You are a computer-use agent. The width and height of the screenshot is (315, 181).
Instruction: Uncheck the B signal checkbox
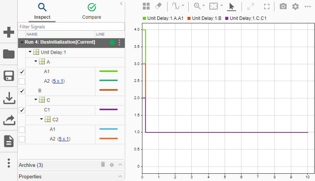(22, 91)
